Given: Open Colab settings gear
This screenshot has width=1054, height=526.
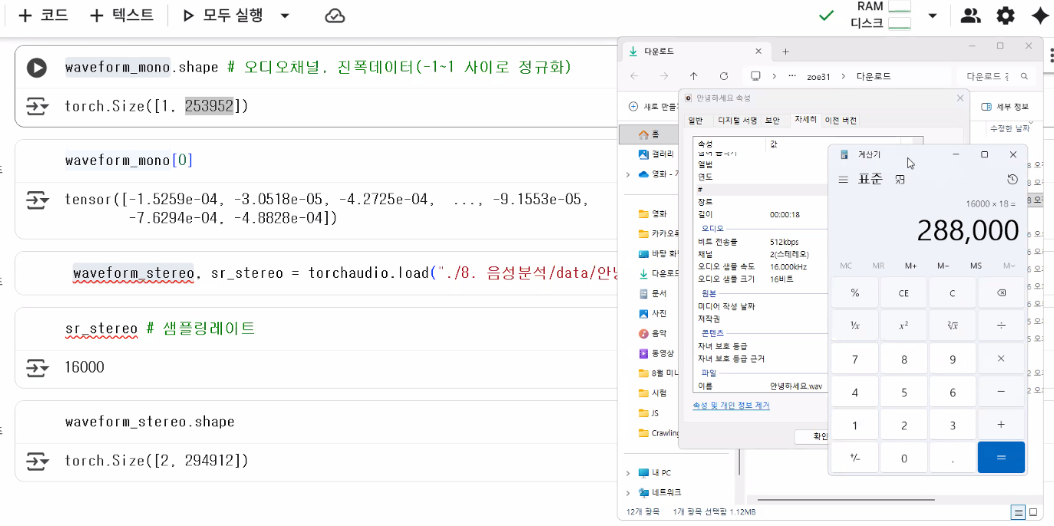Looking at the screenshot, I should point(1006,16).
